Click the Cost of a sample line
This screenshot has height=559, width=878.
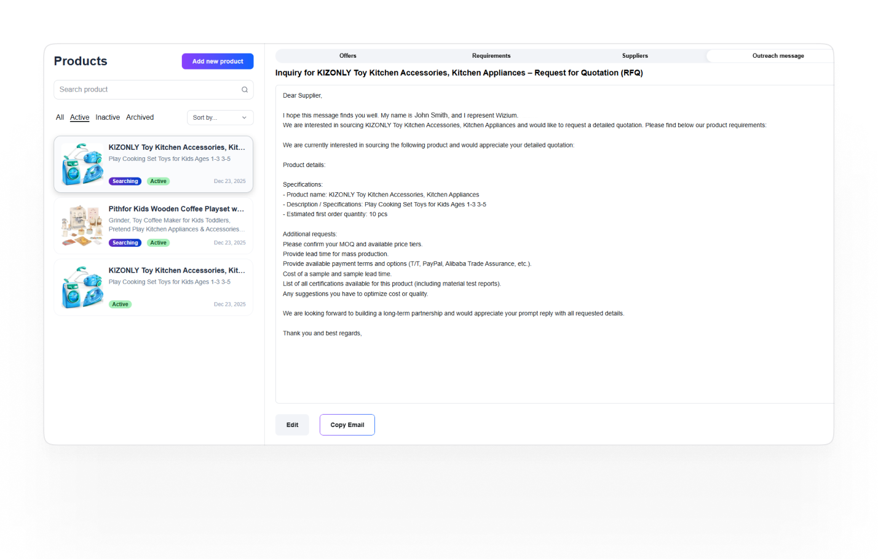pyautogui.click(x=337, y=274)
